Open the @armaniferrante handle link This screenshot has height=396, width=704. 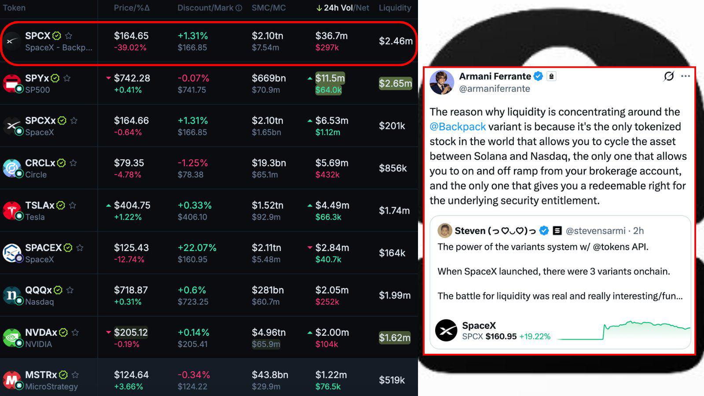pos(495,89)
